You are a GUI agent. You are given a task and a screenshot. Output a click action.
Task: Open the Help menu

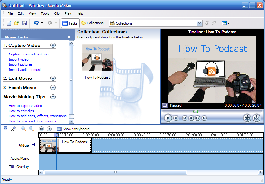(x=80, y=13)
